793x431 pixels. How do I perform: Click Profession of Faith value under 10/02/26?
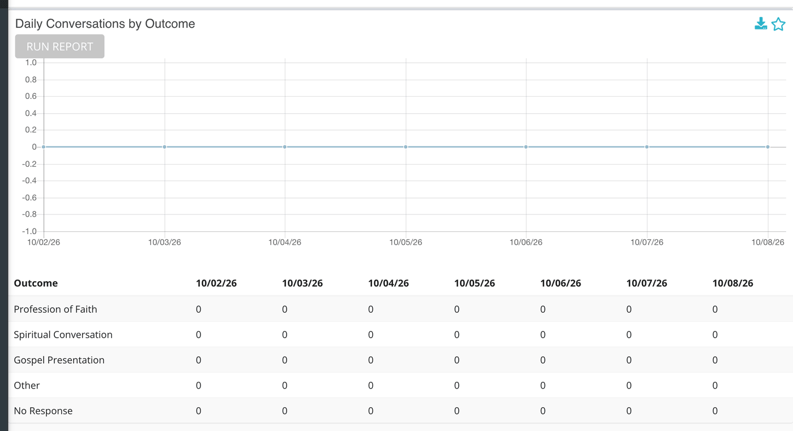(x=198, y=309)
